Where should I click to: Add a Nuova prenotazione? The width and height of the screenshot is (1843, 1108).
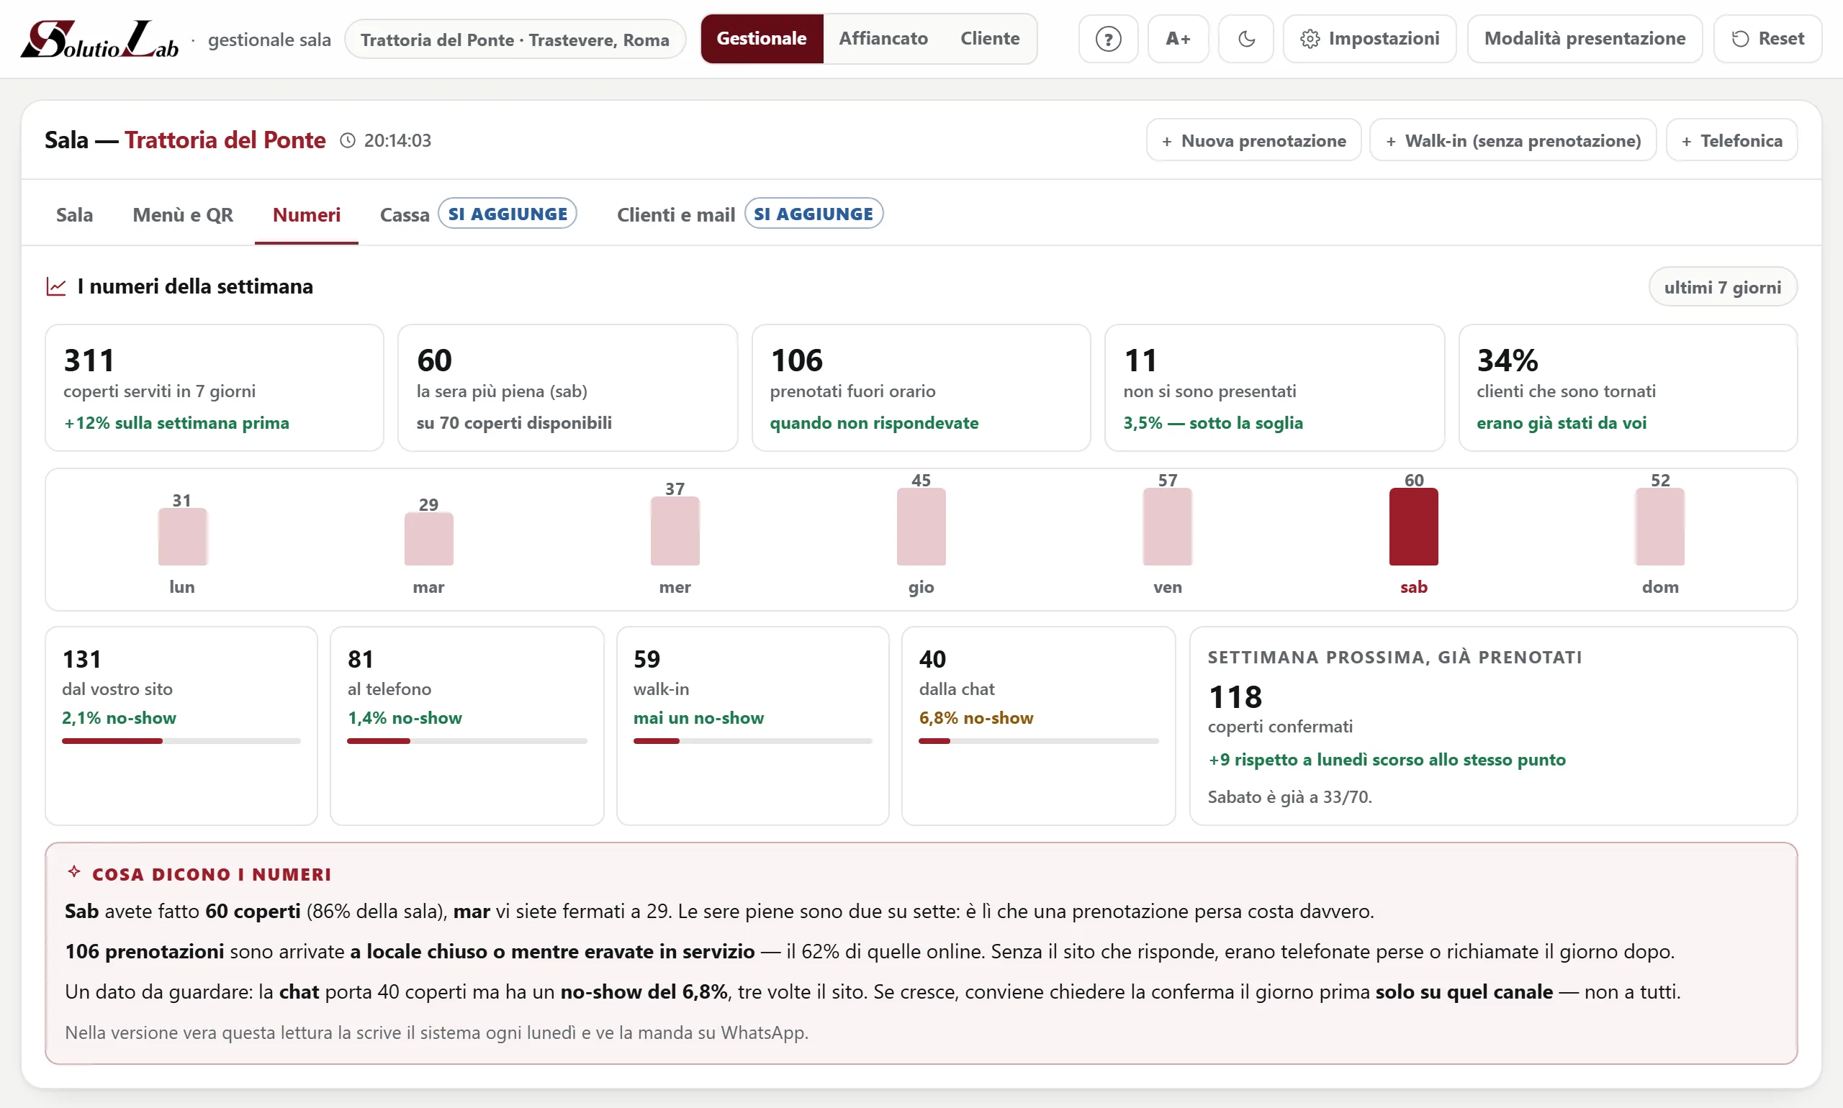pyautogui.click(x=1253, y=140)
